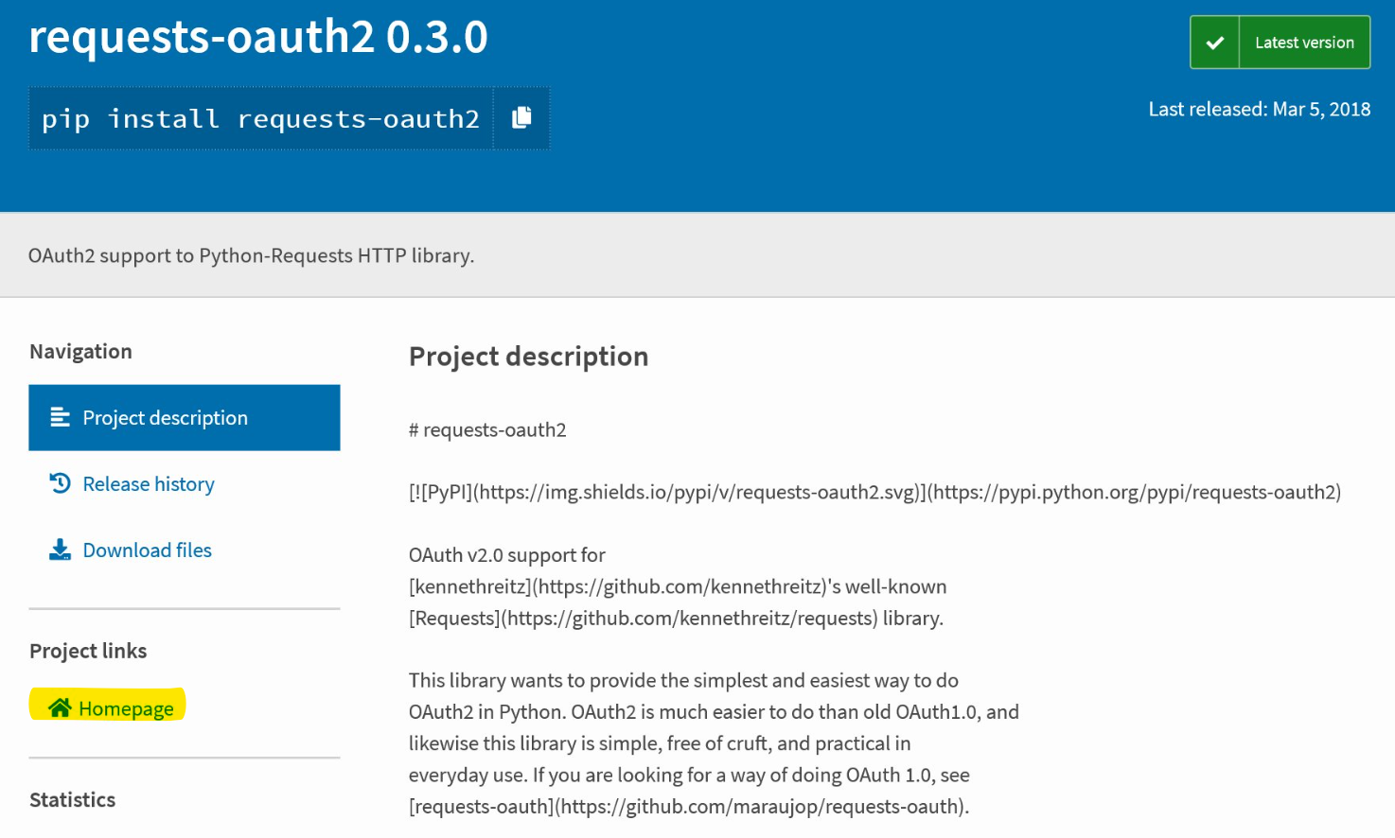1395x838 pixels.
Task: Click the line 'likewise this library is simple'
Action: tap(660, 743)
